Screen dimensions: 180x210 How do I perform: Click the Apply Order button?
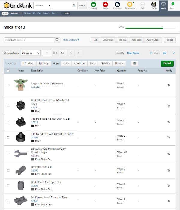(153, 40)
